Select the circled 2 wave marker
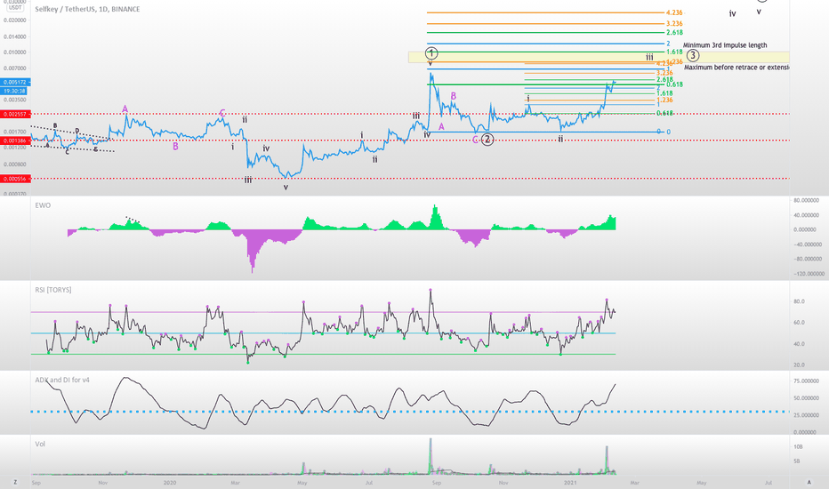Screen dimensions: 829x489 click(487, 140)
